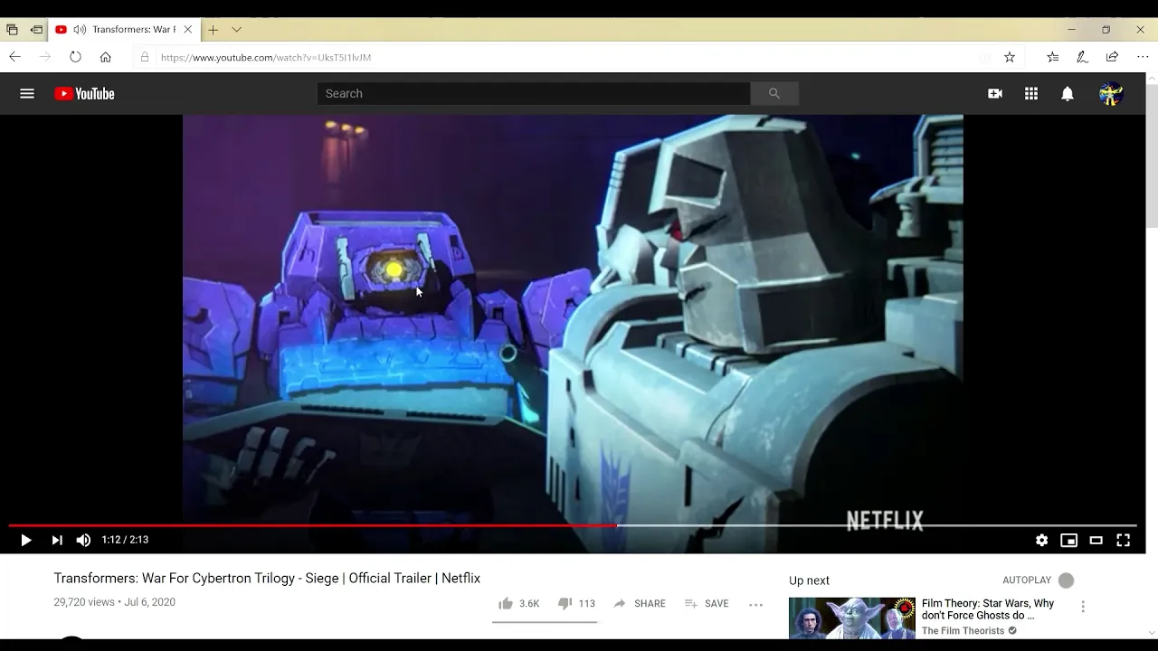Go back in the browser

[x=14, y=57]
